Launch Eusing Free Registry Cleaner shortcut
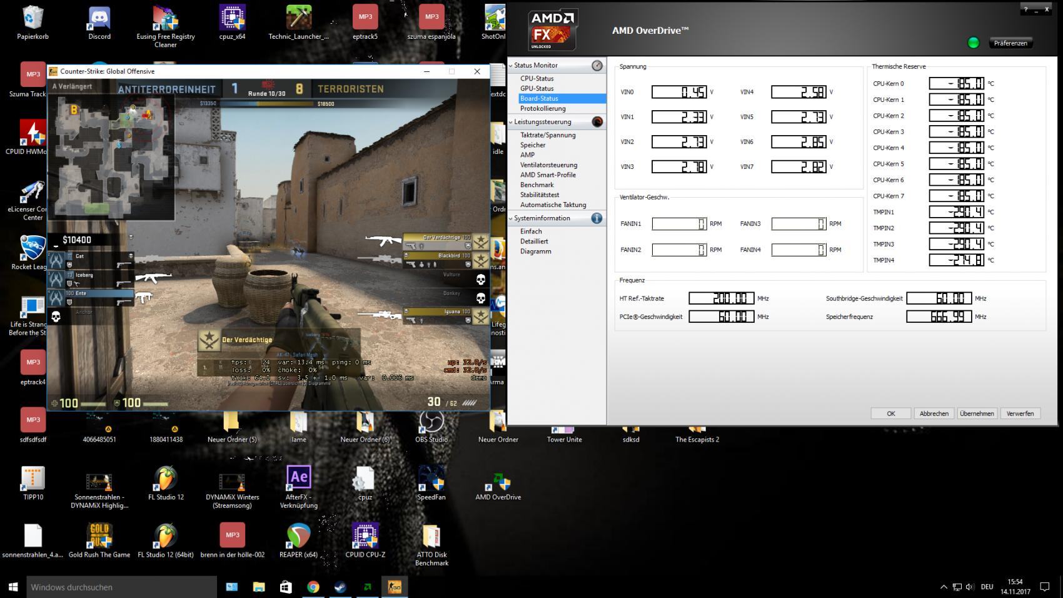 tap(166, 27)
